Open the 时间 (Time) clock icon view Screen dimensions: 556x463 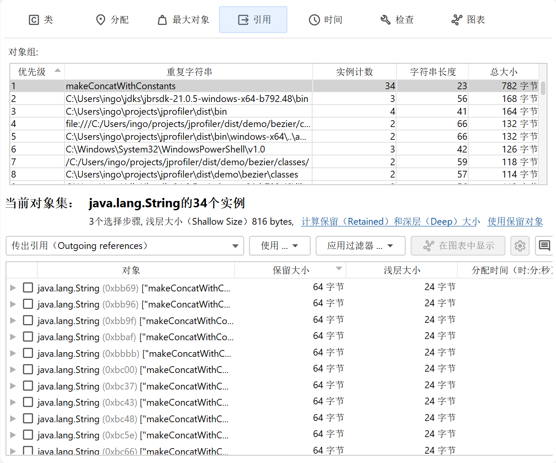pyautogui.click(x=314, y=20)
